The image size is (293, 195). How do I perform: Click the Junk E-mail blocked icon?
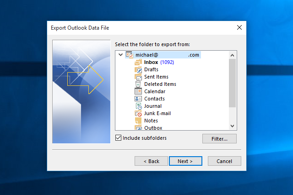(x=138, y=113)
